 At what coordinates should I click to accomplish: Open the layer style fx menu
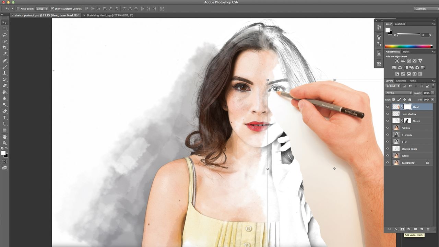coord(396,229)
